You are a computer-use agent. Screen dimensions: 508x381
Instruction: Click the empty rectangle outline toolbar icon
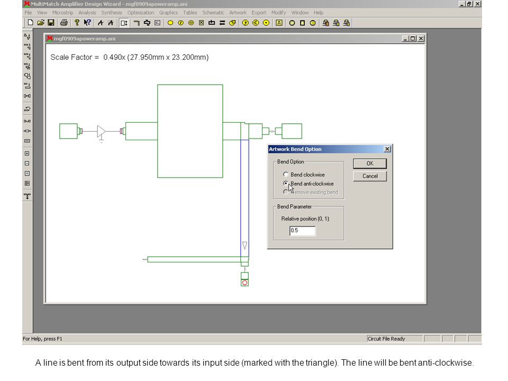pos(302,23)
